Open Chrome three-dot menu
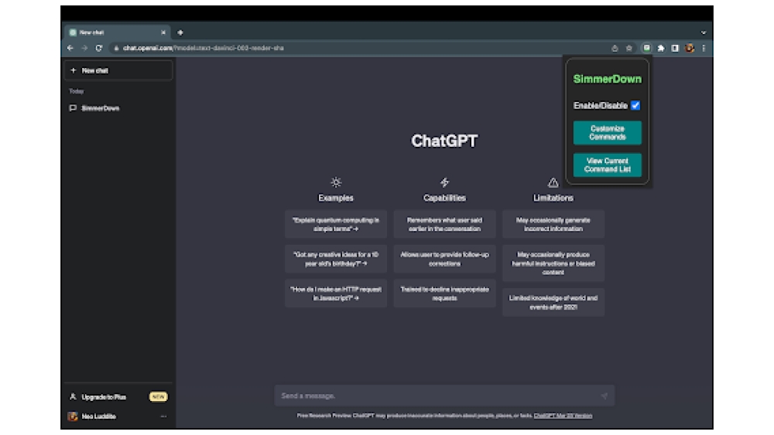The width and height of the screenshot is (774, 435). (704, 48)
